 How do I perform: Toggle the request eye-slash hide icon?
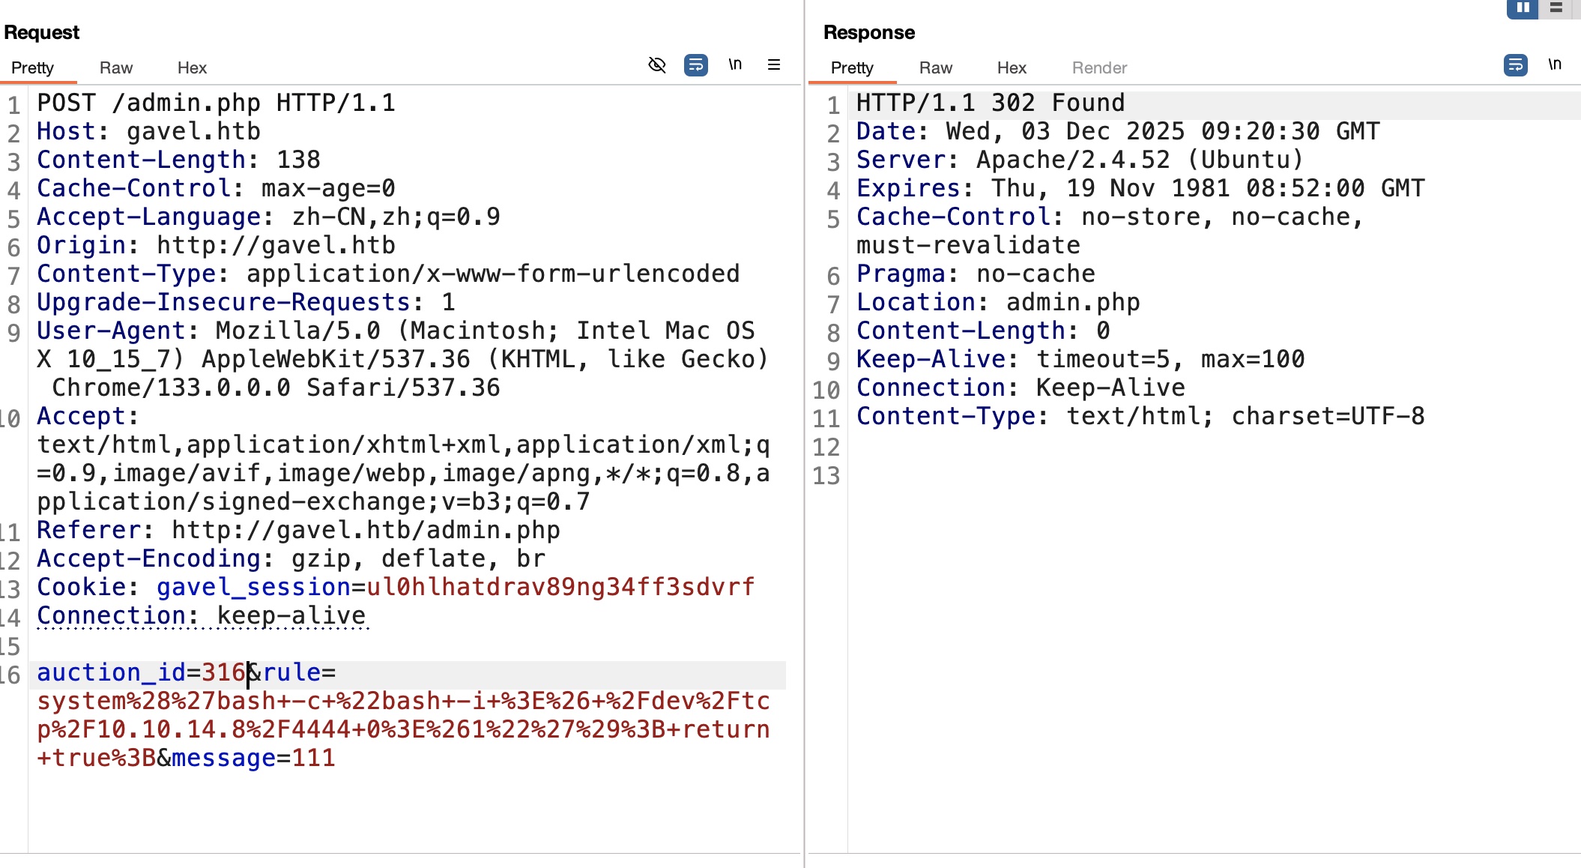(x=656, y=65)
